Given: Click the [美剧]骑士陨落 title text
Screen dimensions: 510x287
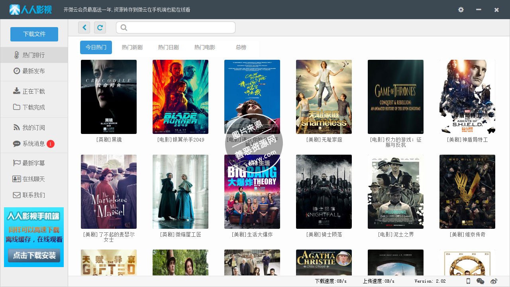Looking at the screenshot, I should pos(324,235).
